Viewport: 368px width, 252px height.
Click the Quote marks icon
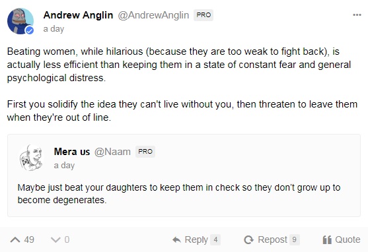pyautogui.click(x=327, y=239)
